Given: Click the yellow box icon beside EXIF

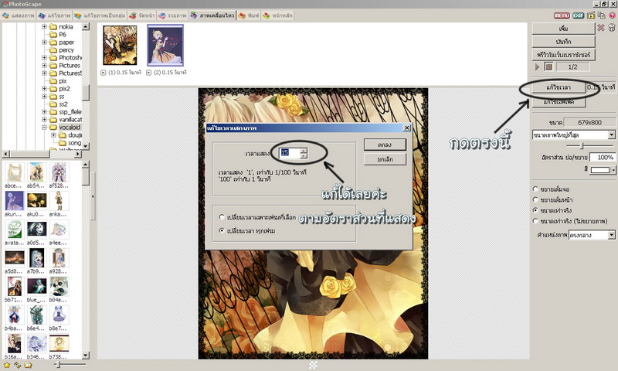Looking at the screenshot, I should click(x=591, y=15).
